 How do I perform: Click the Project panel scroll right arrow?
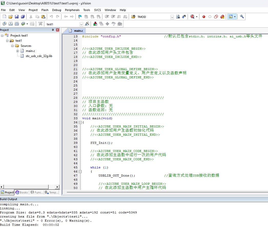point(57,187)
